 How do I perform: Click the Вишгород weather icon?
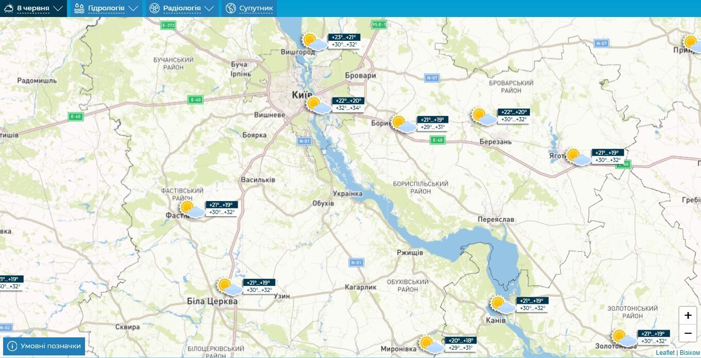point(314,41)
